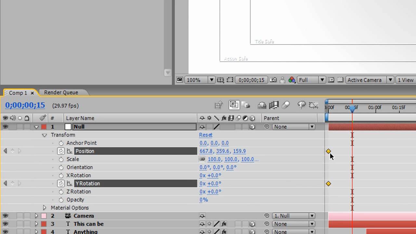Hide the Camera layer

(x=5, y=216)
